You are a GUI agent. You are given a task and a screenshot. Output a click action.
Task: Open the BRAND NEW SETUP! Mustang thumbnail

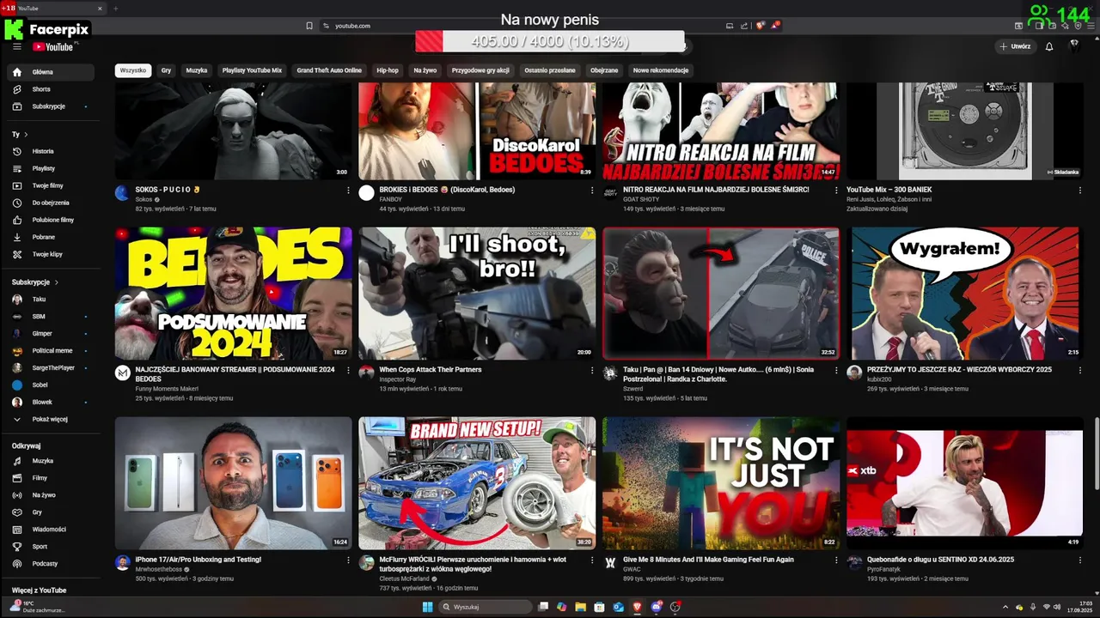point(477,483)
